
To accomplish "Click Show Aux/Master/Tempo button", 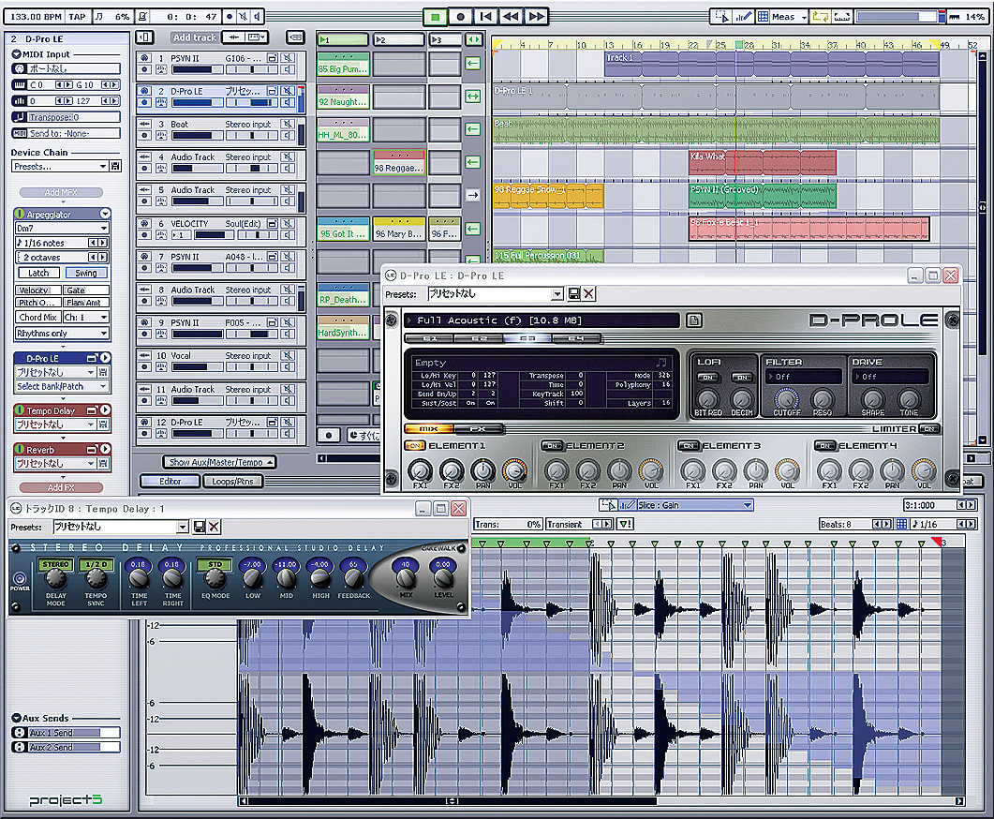I will (x=219, y=462).
